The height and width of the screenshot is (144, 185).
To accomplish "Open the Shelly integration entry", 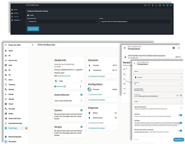I will pos(69,81).
